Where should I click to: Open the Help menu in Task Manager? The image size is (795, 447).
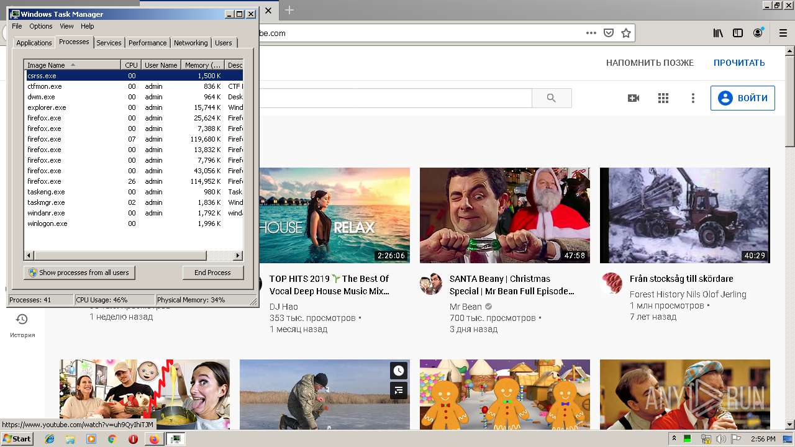88,26
